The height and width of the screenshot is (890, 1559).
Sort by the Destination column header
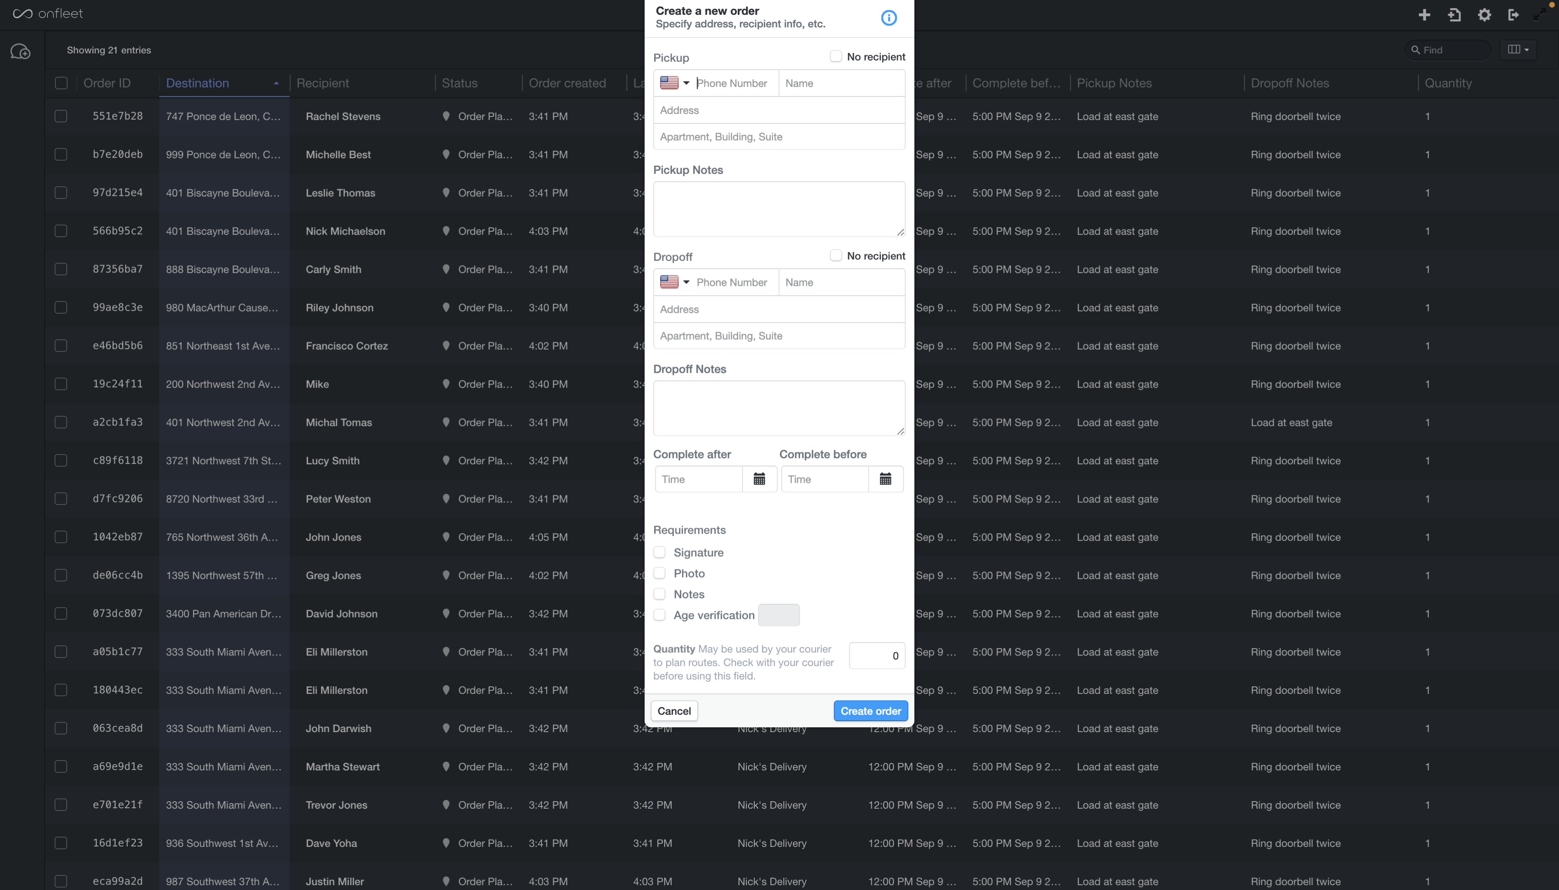pos(198,83)
